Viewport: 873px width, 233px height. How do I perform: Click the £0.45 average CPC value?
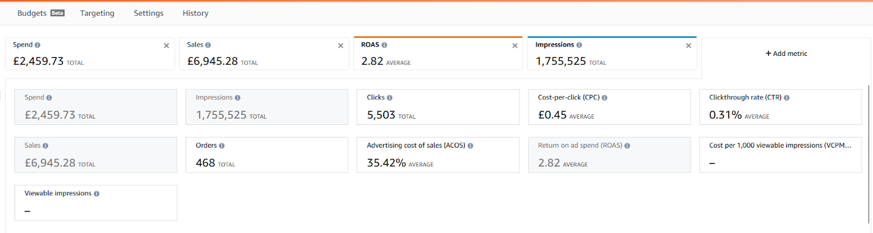(x=552, y=115)
